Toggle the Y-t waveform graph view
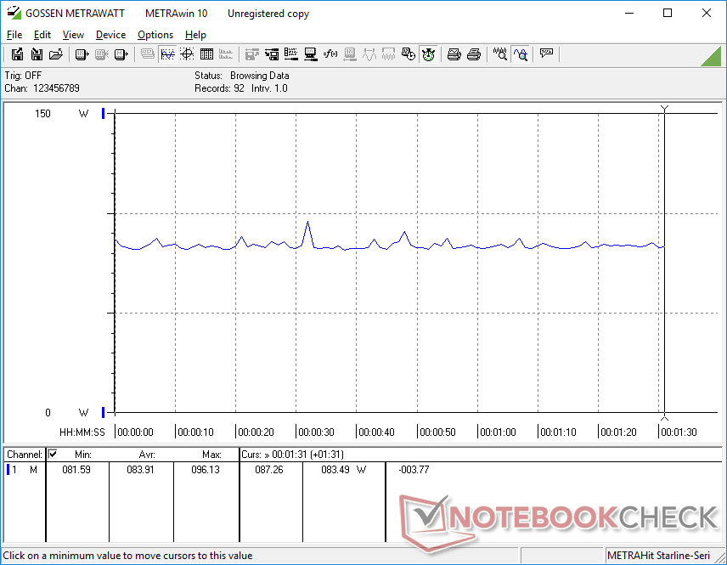This screenshot has width=727, height=565. click(167, 54)
